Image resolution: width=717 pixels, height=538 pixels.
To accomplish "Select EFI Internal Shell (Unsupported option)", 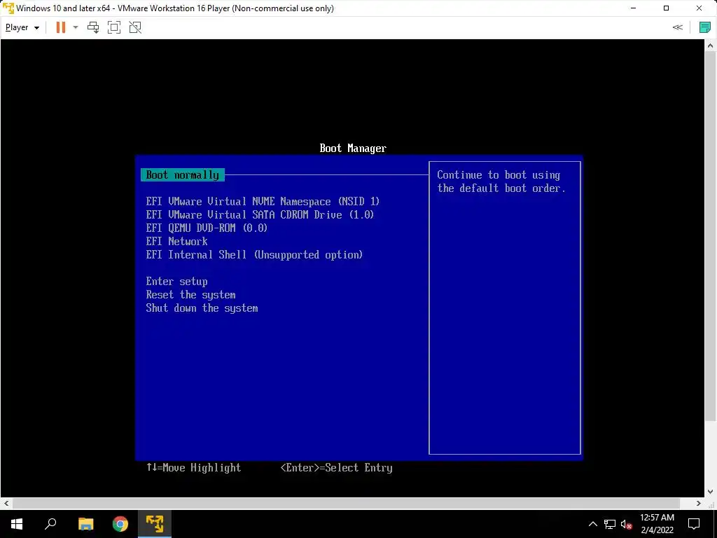I will pos(254,254).
